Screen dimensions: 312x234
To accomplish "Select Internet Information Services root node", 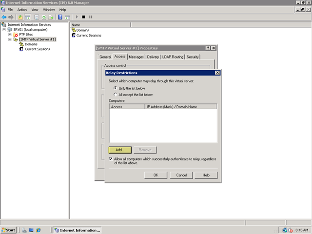I will tap(29, 25).
